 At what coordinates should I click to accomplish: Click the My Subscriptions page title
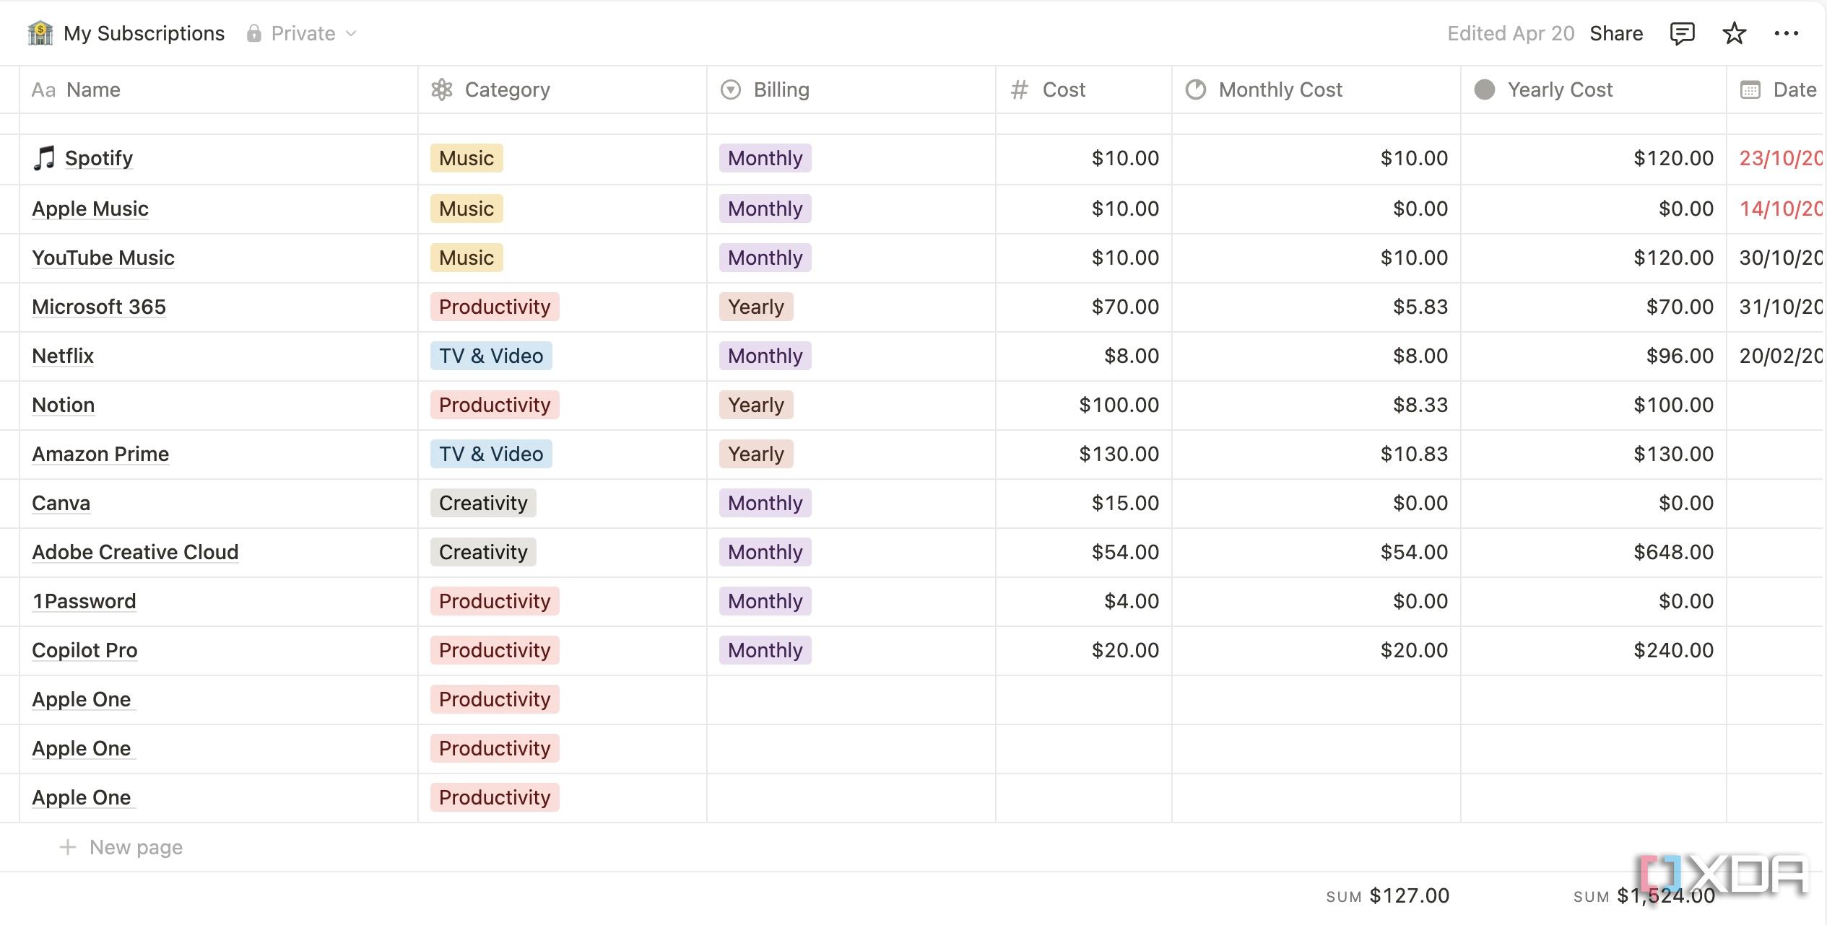pyautogui.click(x=144, y=33)
